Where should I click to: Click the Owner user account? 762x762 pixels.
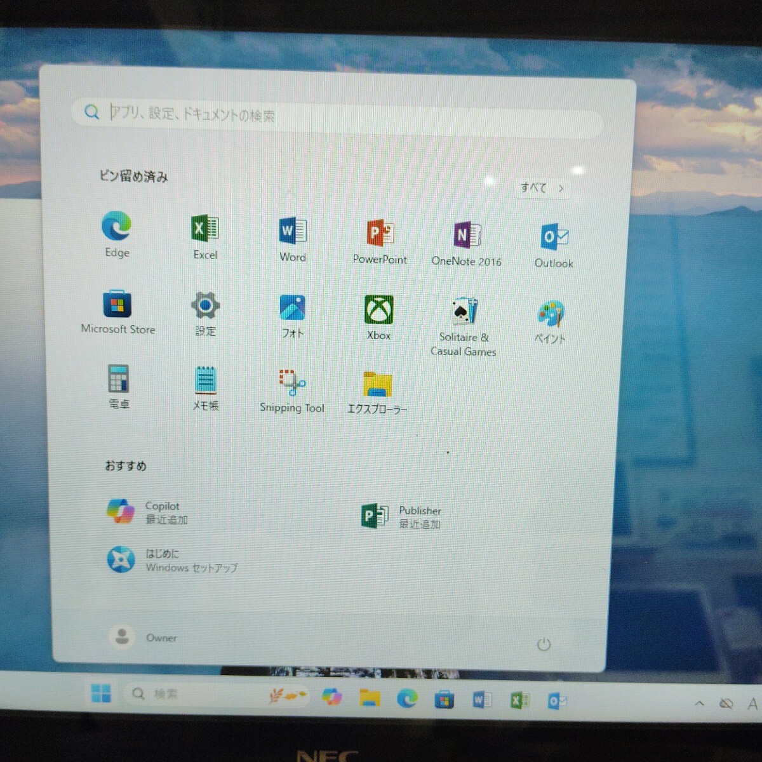tap(144, 637)
